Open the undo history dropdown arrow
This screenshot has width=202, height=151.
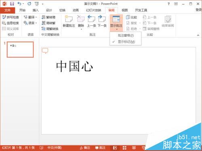[x=23, y=4]
